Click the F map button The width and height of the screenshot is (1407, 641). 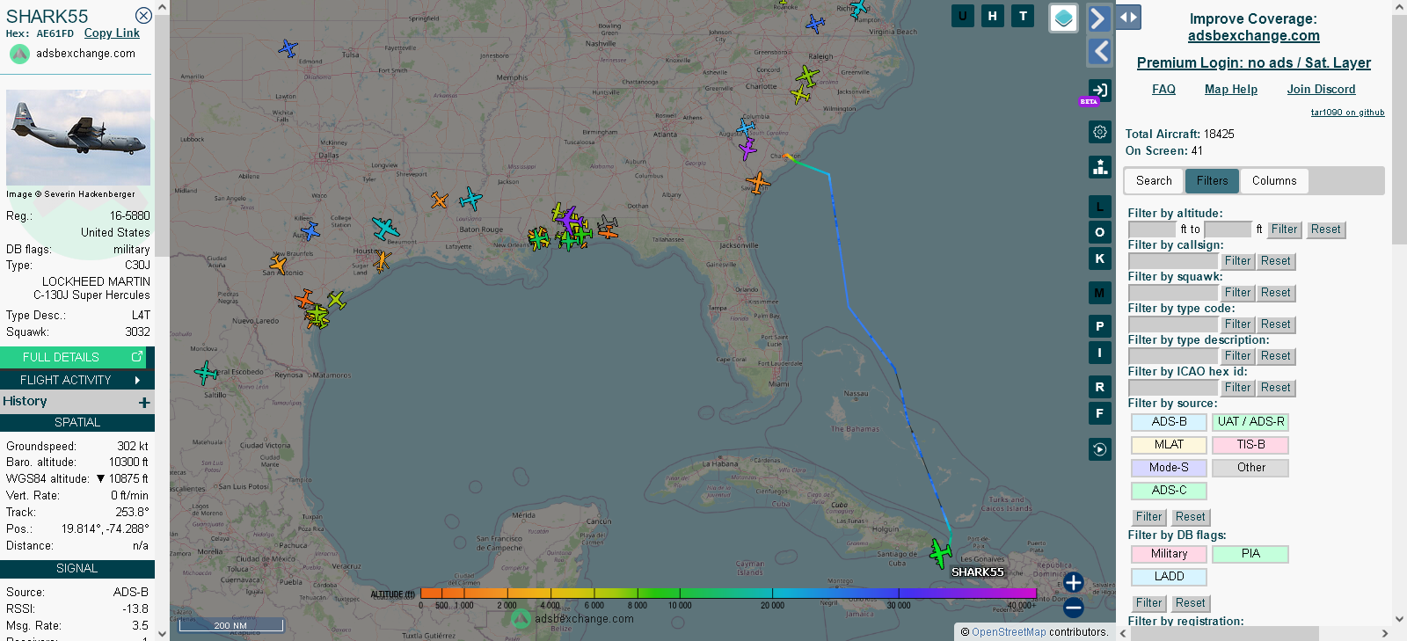click(x=1099, y=413)
